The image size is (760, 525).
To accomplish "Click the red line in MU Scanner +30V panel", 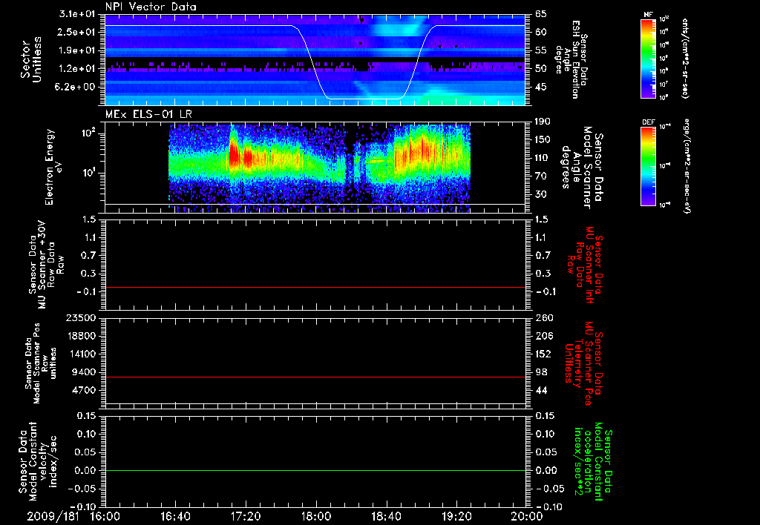I will tap(315, 287).
